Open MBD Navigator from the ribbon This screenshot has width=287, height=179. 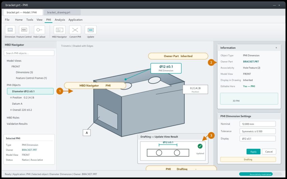click(59, 30)
